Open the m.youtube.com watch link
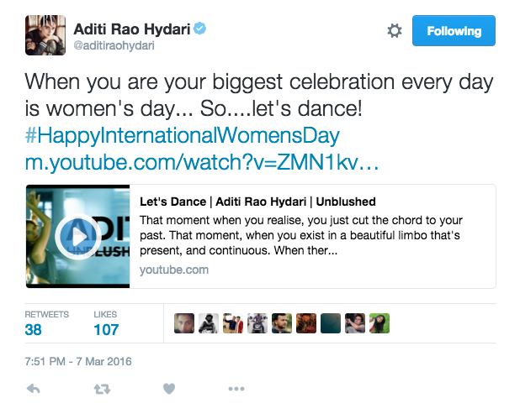 [202, 161]
